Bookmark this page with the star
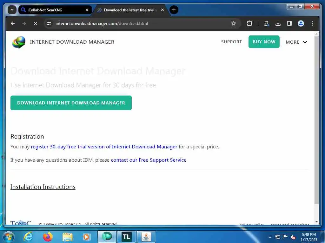Viewport: 325px width, 243px height. pos(234,23)
